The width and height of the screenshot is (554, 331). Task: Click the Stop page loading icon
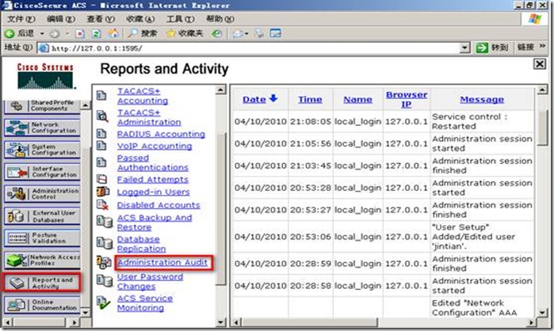(80, 33)
